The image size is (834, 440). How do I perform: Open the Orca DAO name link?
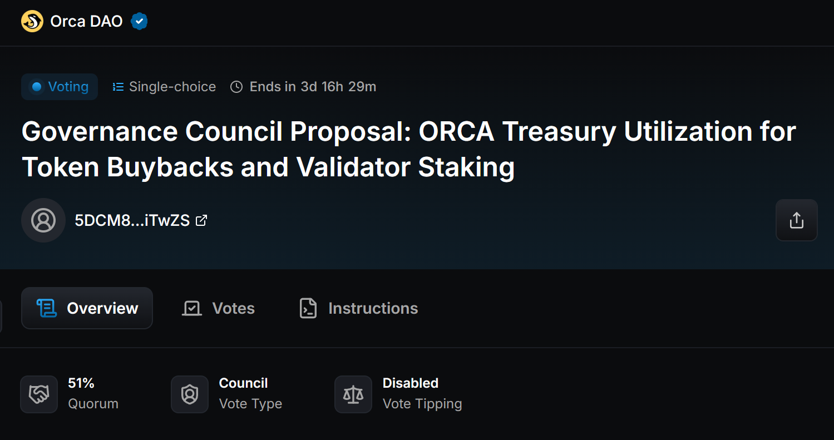pos(86,22)
